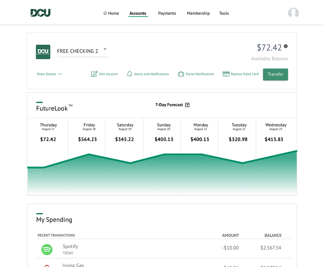Click the DCU logo in header
This screenshot has width=323, height=267.
click(x=41, y=13)
